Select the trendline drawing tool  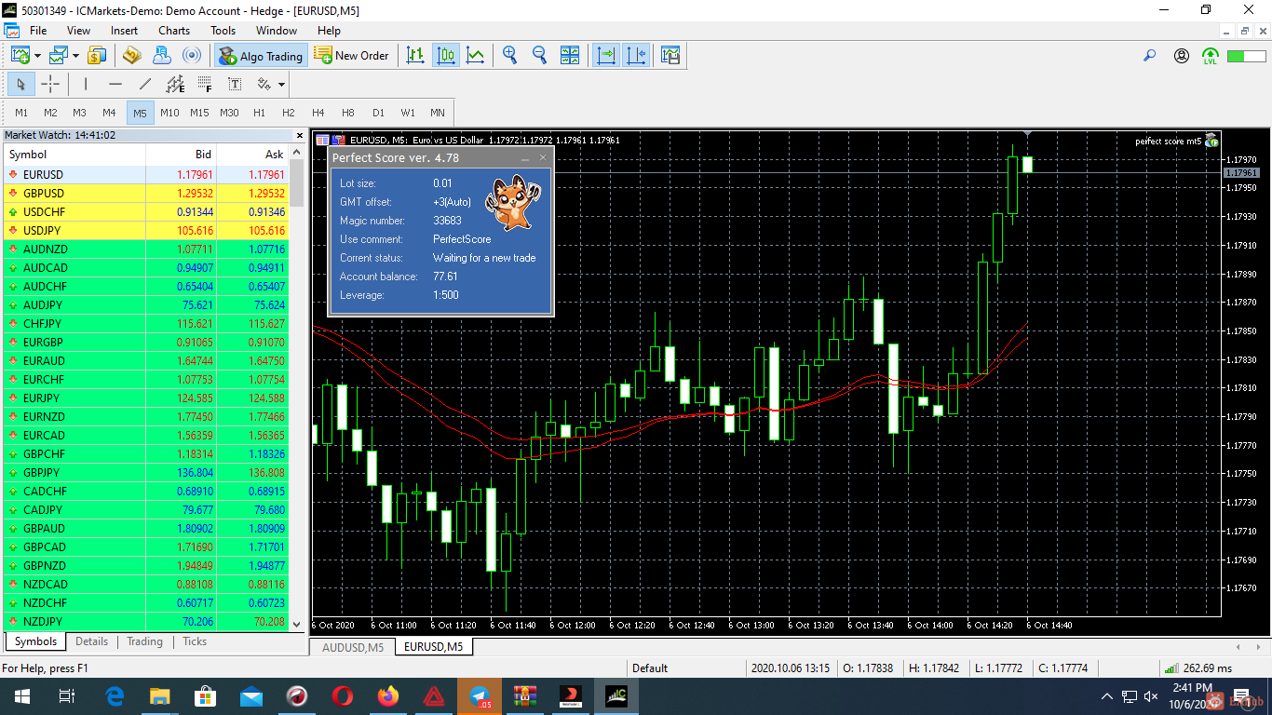coord(145,84)
